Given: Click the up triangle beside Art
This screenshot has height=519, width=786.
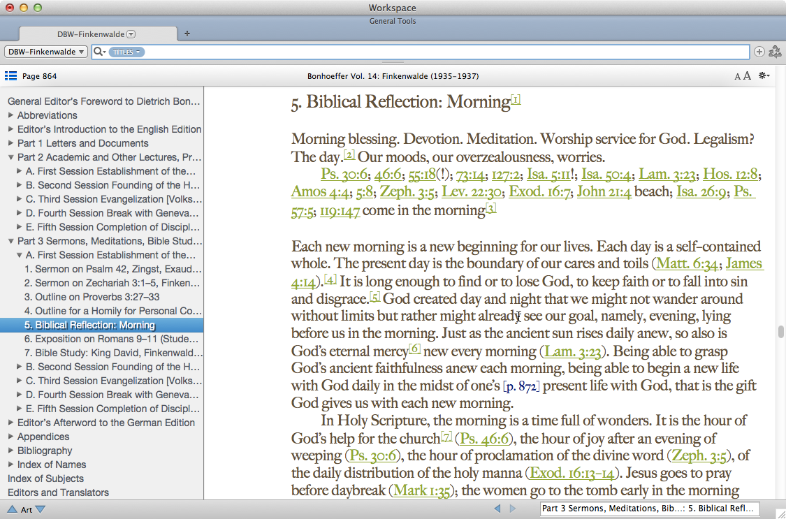Looking at the screenshot, I should [12, 509].
